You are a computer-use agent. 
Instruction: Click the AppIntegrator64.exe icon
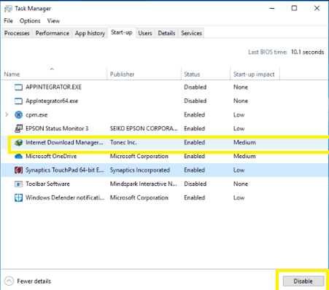tap(18, 101)
